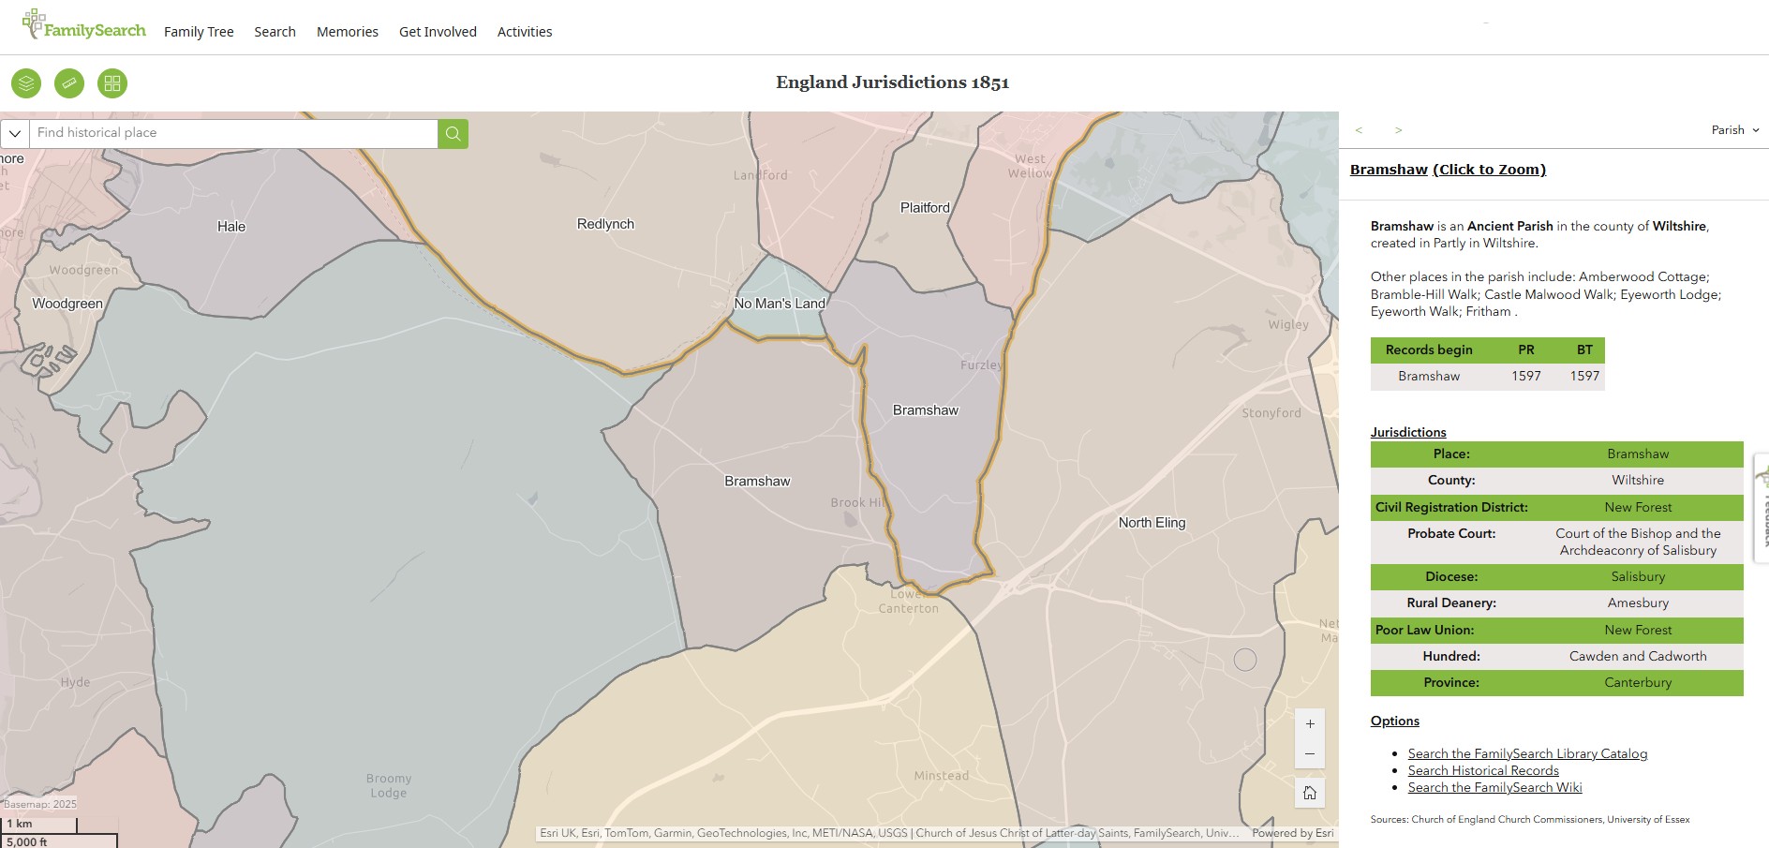This screenshot has width=1769, height=848.
Task: Zoom in on the map
Action: 1310,724
